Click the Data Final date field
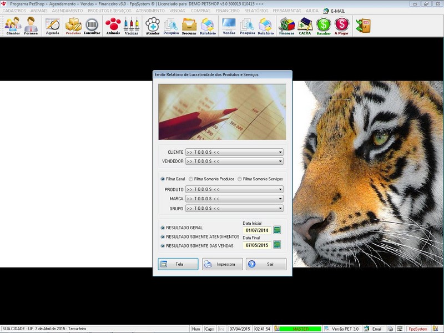This screenshot has width=444, height=333. click(x=257, y=245)
